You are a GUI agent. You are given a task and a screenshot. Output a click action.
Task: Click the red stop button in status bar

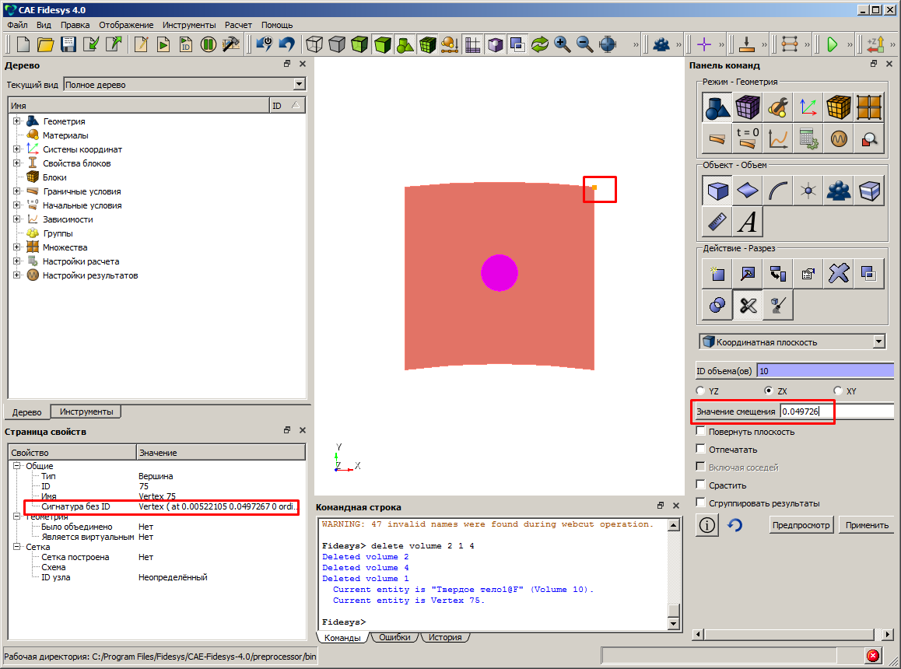point(873,656)
